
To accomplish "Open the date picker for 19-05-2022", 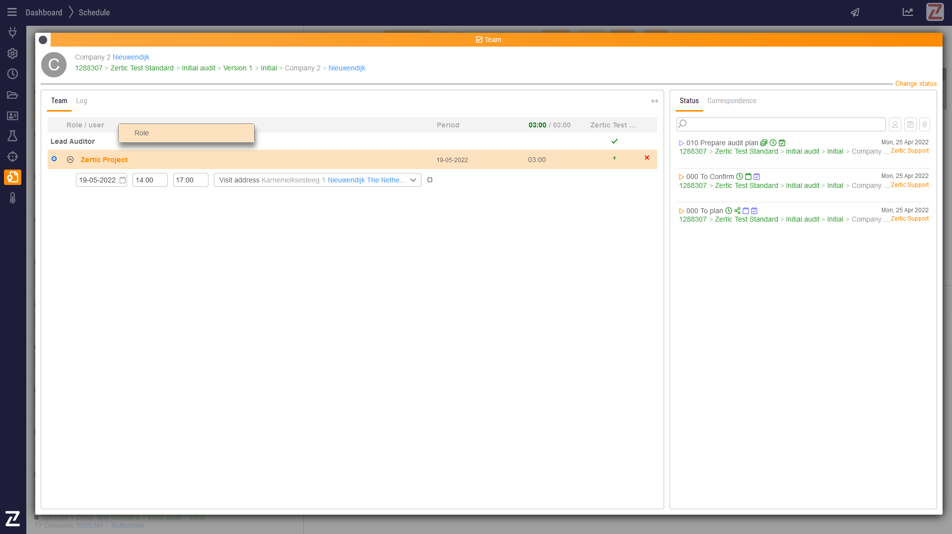I will click(x=123, y=180).
